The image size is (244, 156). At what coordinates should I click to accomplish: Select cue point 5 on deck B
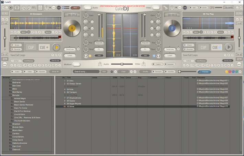[215, 32]
